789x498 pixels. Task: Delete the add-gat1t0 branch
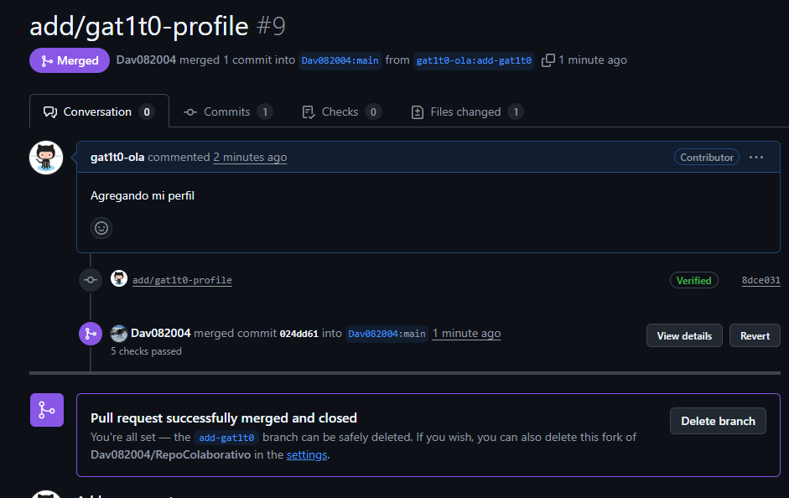point(718,421)
